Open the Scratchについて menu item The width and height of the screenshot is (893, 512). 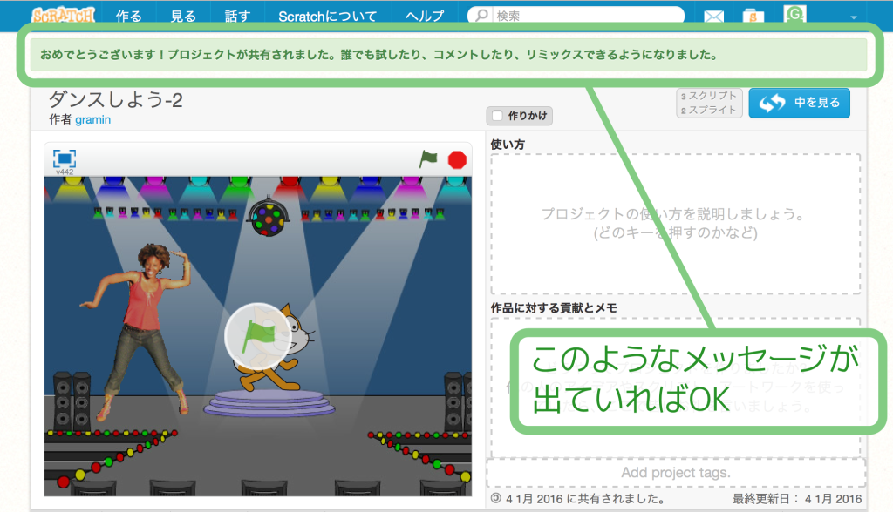click(328, 16)
